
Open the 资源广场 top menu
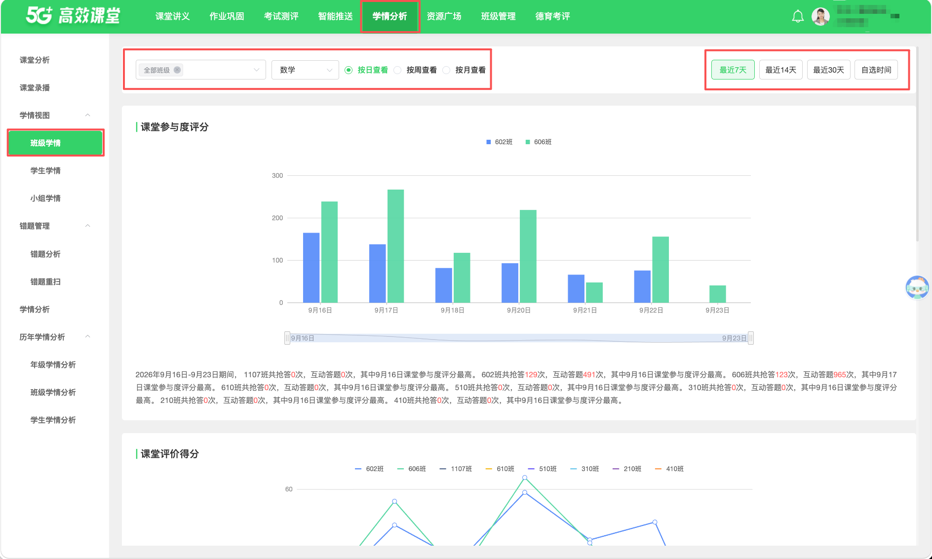tap(444, 16)
